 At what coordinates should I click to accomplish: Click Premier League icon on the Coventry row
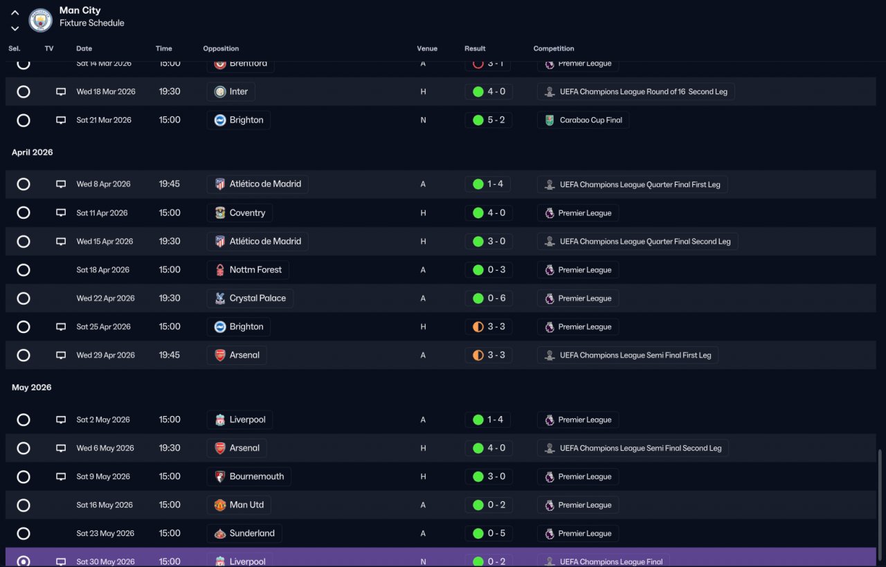pos(550,213)
